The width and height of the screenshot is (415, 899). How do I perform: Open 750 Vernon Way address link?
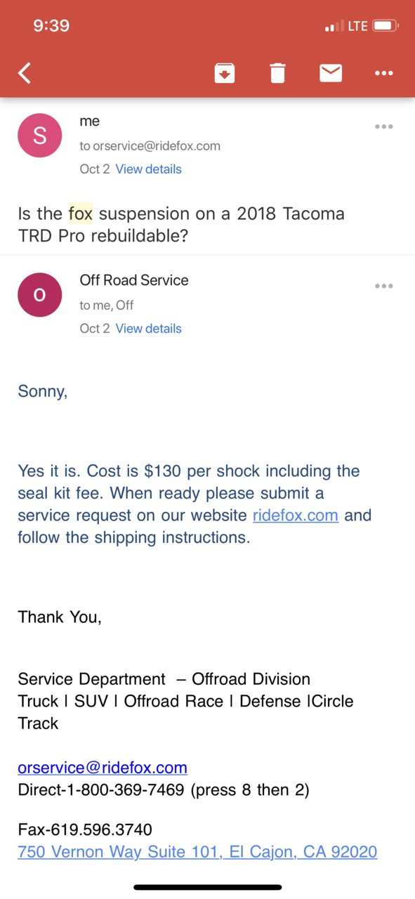[197, 852]
